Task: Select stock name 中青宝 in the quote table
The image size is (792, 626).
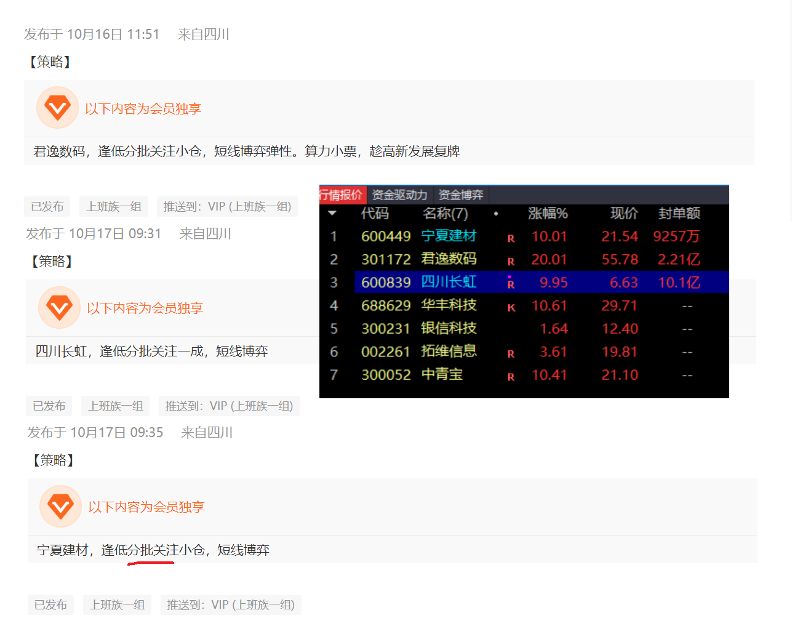Action: 442,375
